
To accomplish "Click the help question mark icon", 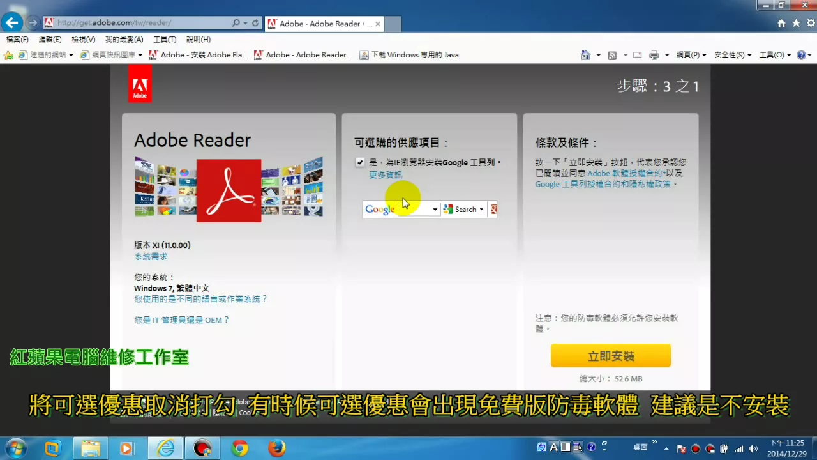I will [801, 55].
